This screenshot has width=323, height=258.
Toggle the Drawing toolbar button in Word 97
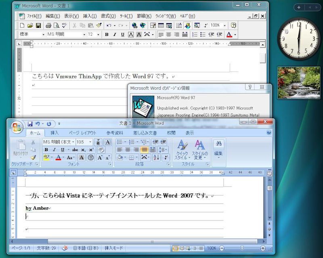point(187,25)
